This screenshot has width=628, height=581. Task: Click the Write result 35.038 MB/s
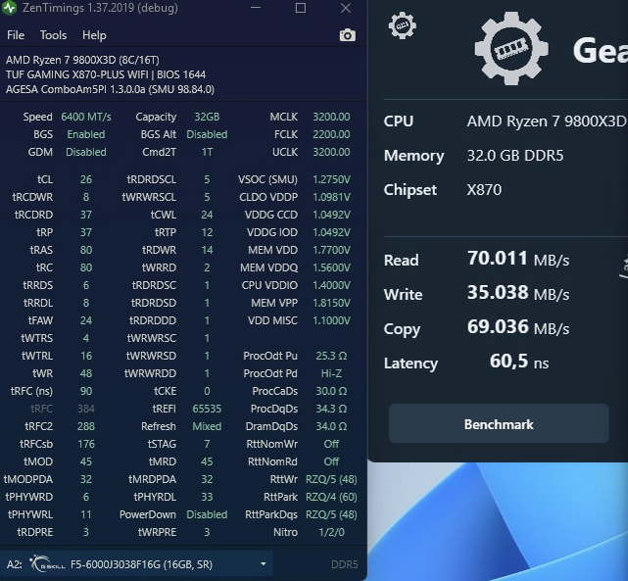click(518, 293)
